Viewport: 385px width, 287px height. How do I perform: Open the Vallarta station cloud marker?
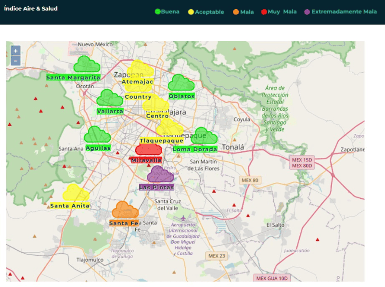click(x=110, y=99)
